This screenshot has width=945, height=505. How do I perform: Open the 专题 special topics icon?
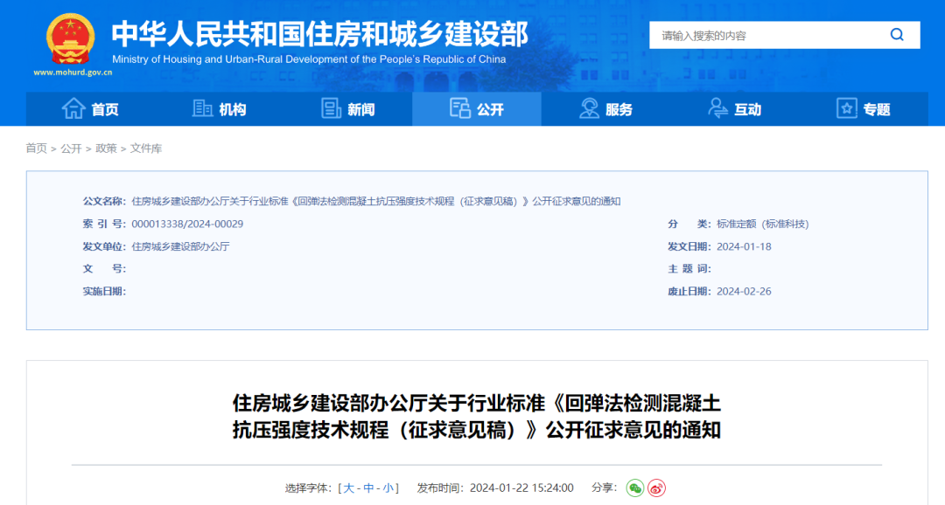846,108
